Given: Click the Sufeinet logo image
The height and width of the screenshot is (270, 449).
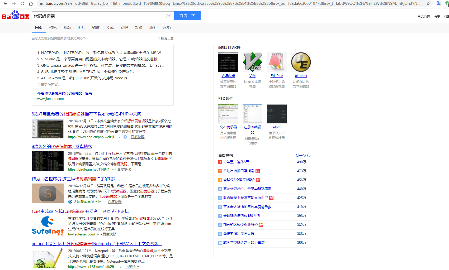Looking at the screenshot, I should click(48, 226).
